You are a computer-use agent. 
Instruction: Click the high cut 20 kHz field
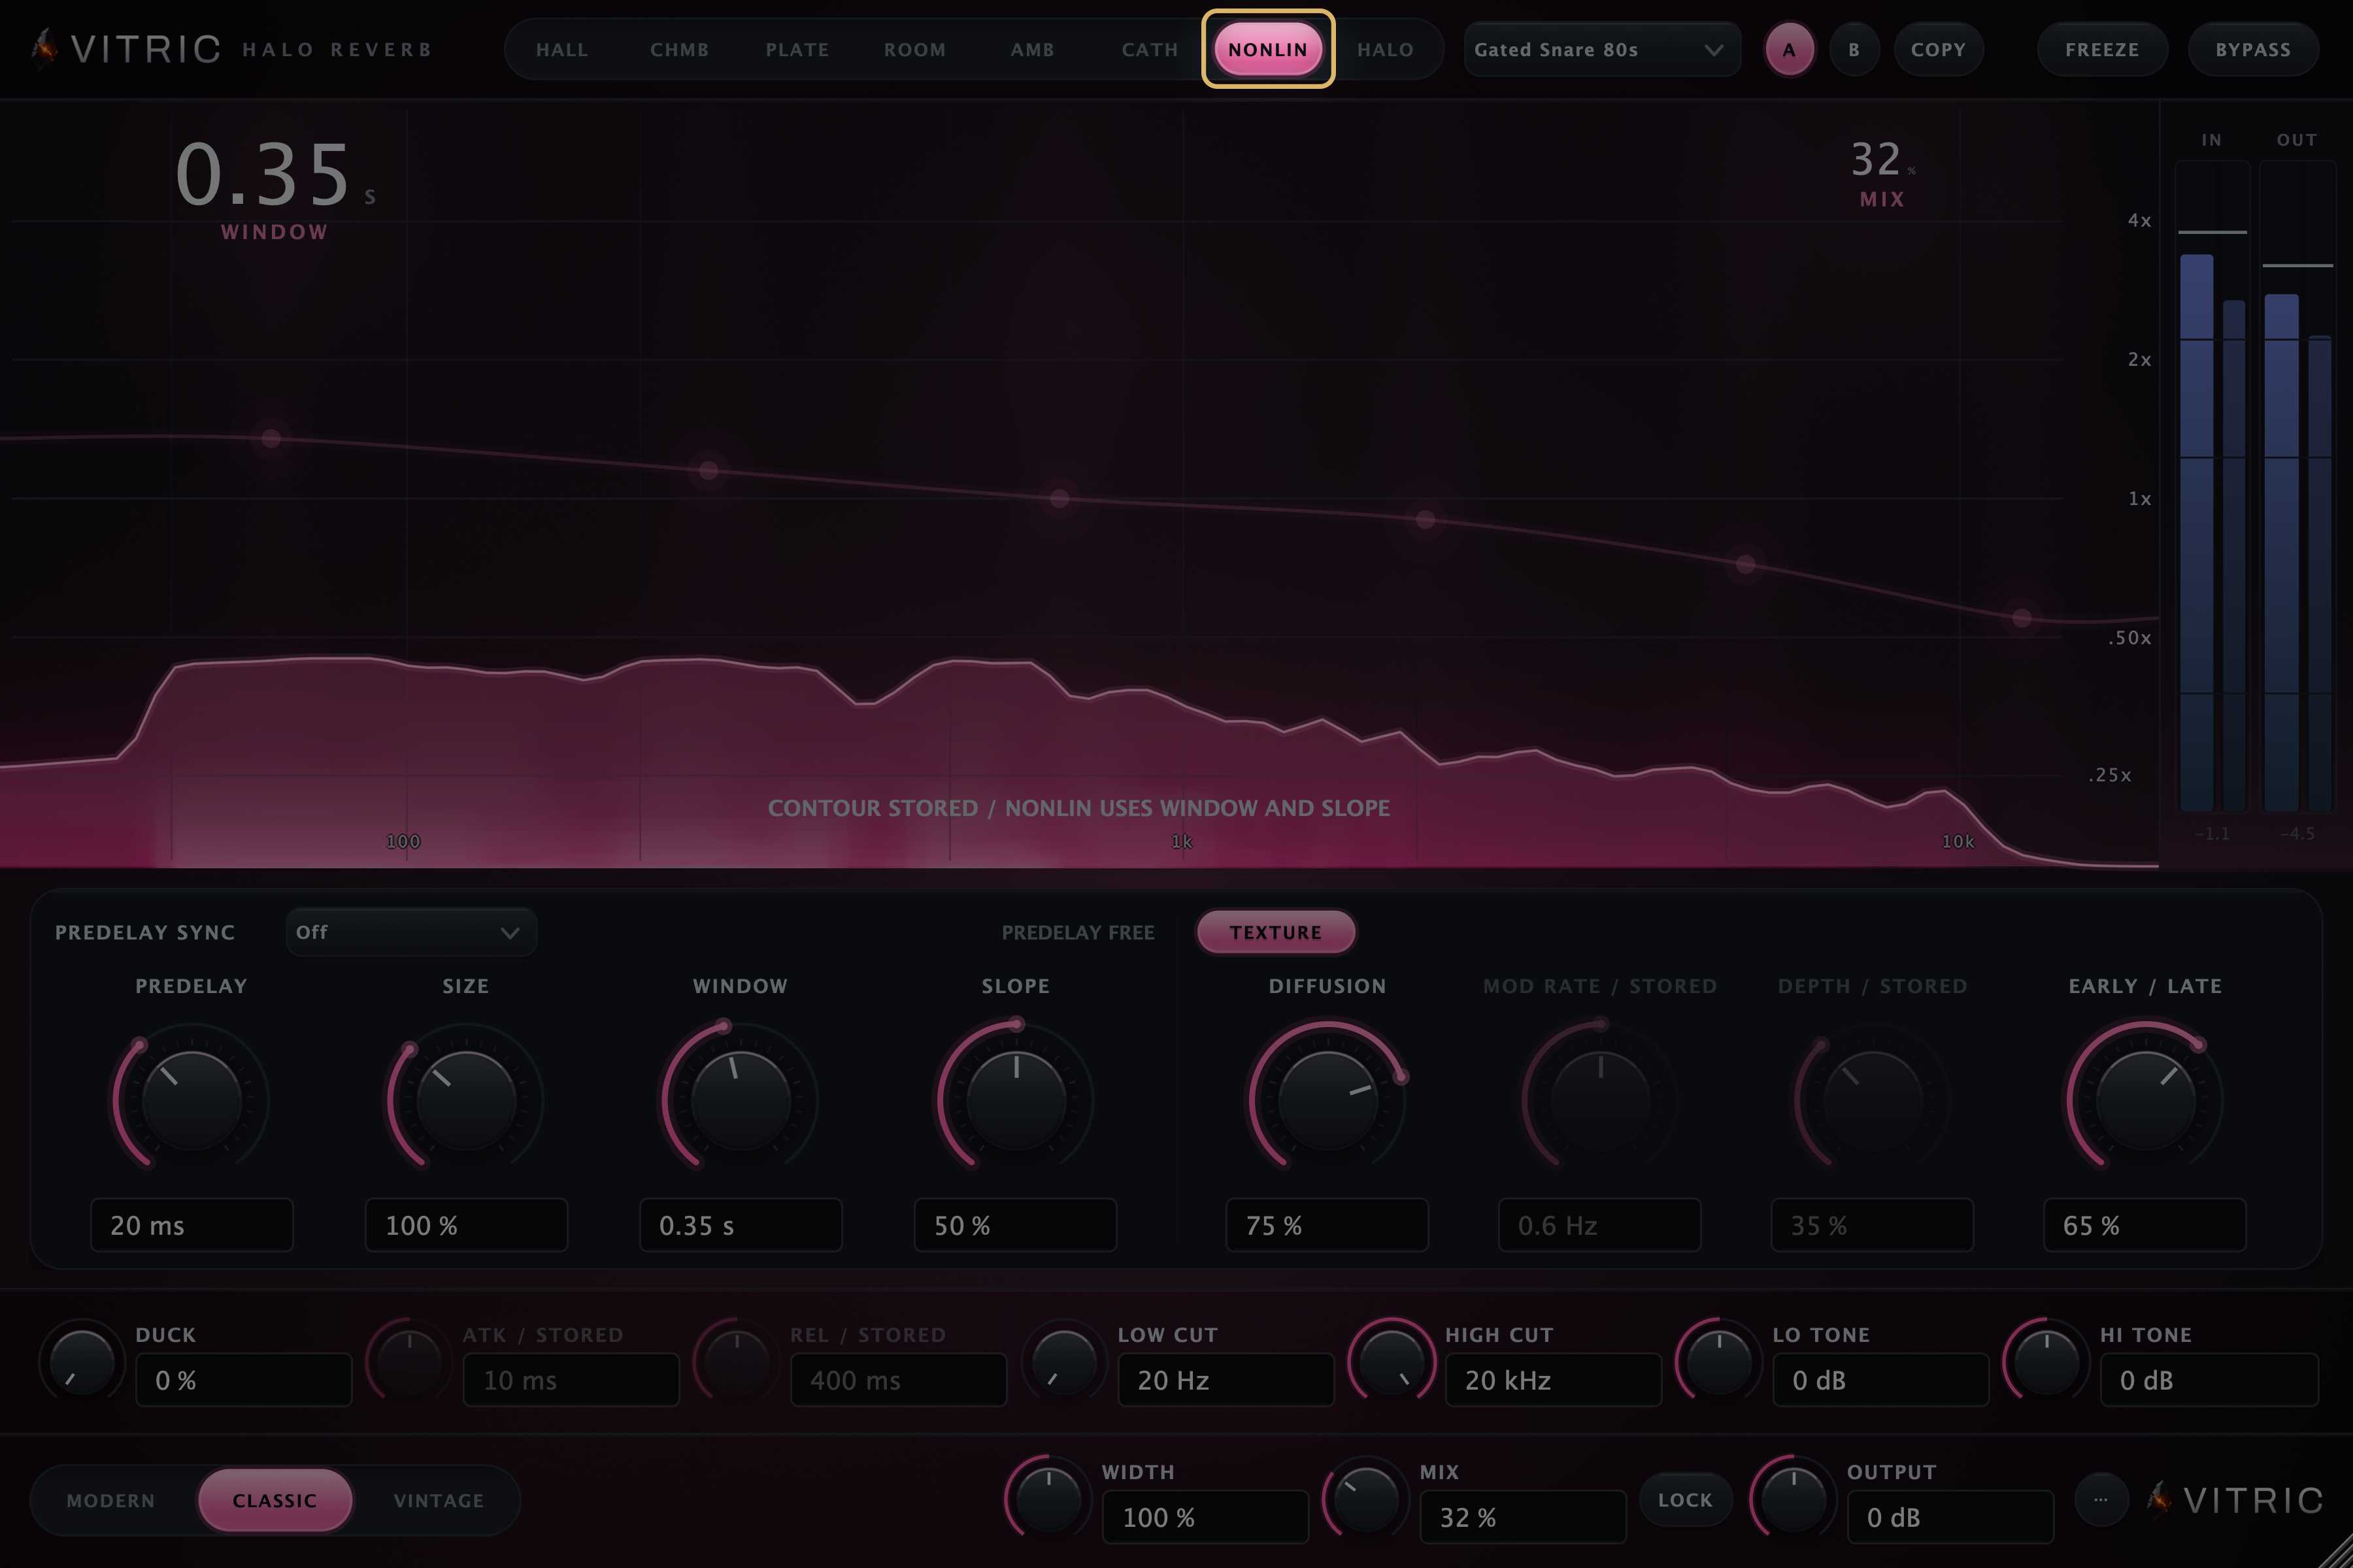click(x=1554, y=1380)
